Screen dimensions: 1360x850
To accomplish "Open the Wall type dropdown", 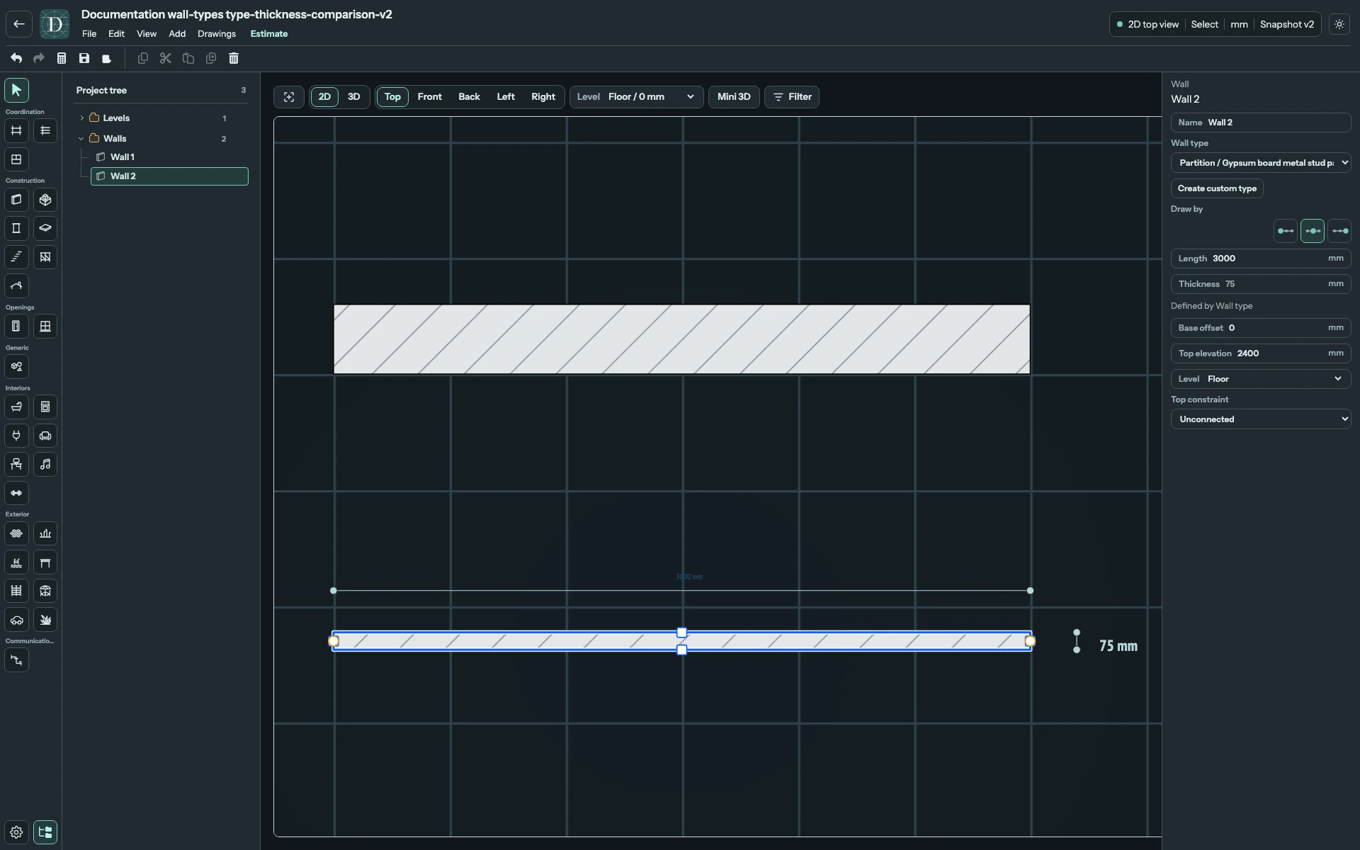I will 1261,163.
